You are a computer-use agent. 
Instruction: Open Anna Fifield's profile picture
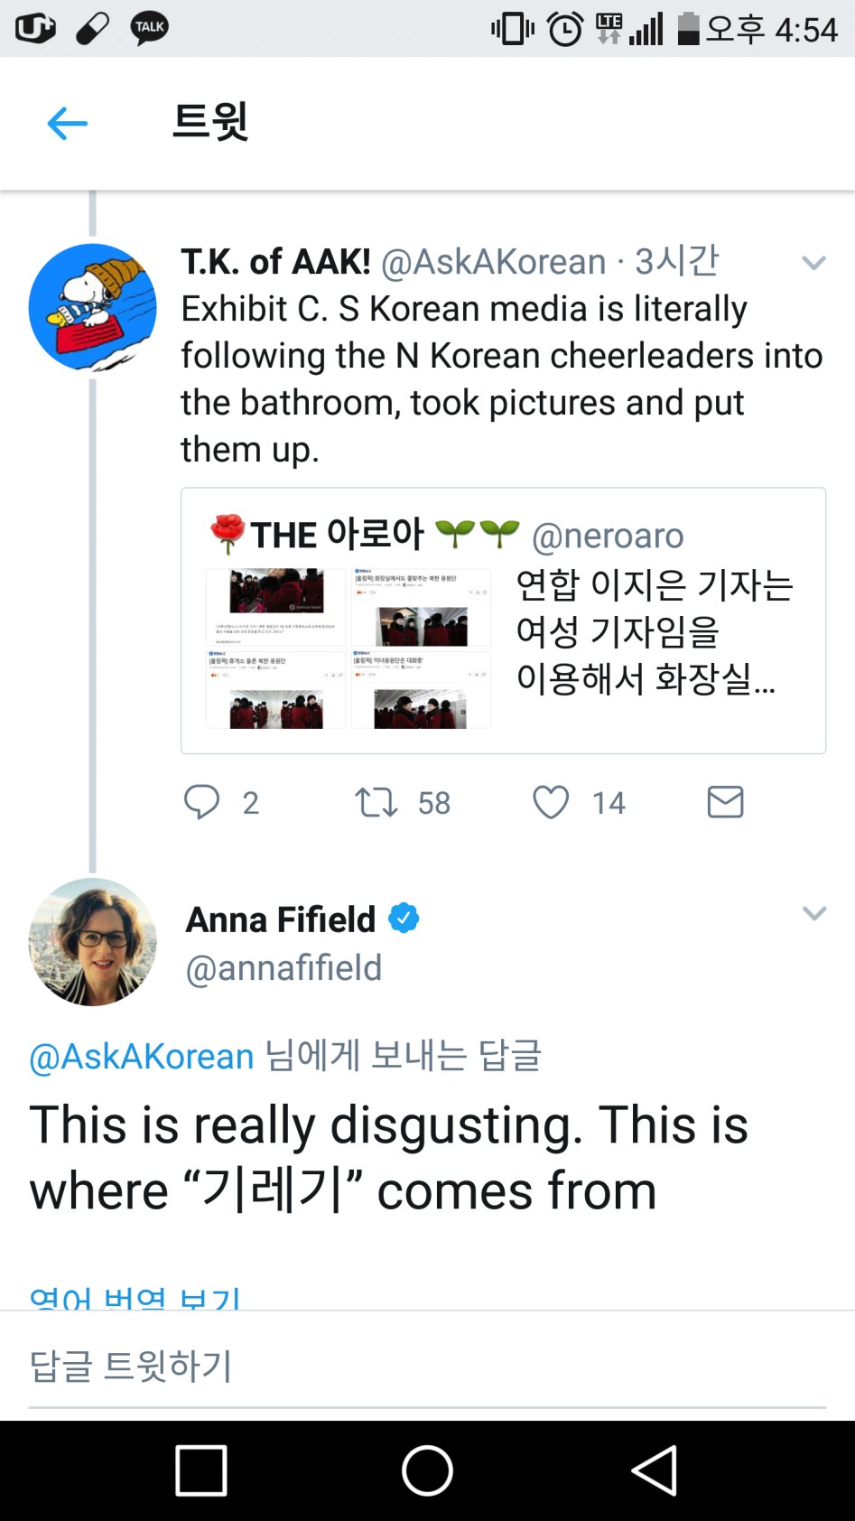90,943
